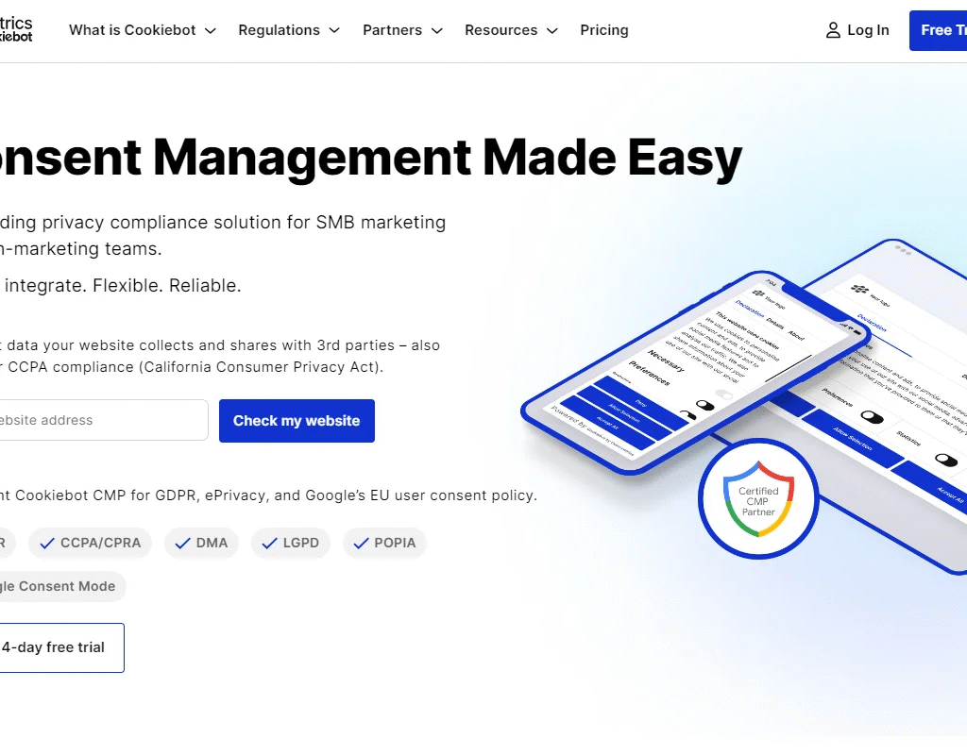Click the checkmark on POPIA chip
The height and width of the screenshot is (755, 967).
click(359, 544)
